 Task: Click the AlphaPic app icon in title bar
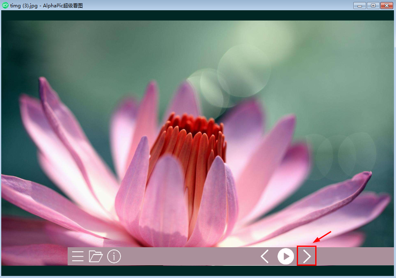[x=5, y=5]
